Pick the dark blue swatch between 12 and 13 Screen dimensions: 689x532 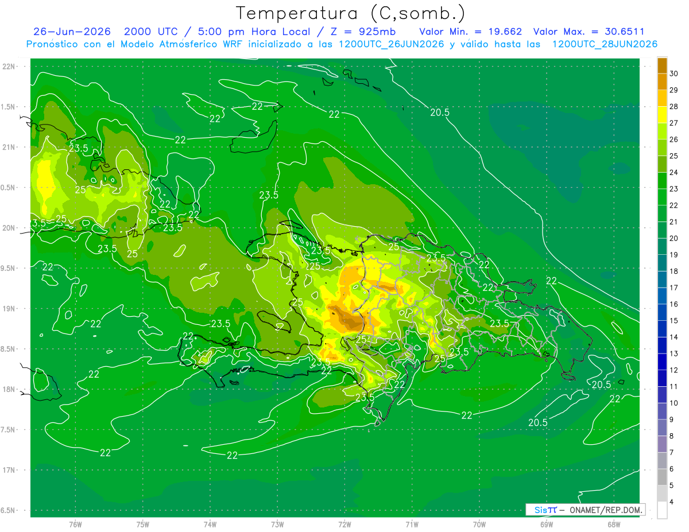pos(662,362)
